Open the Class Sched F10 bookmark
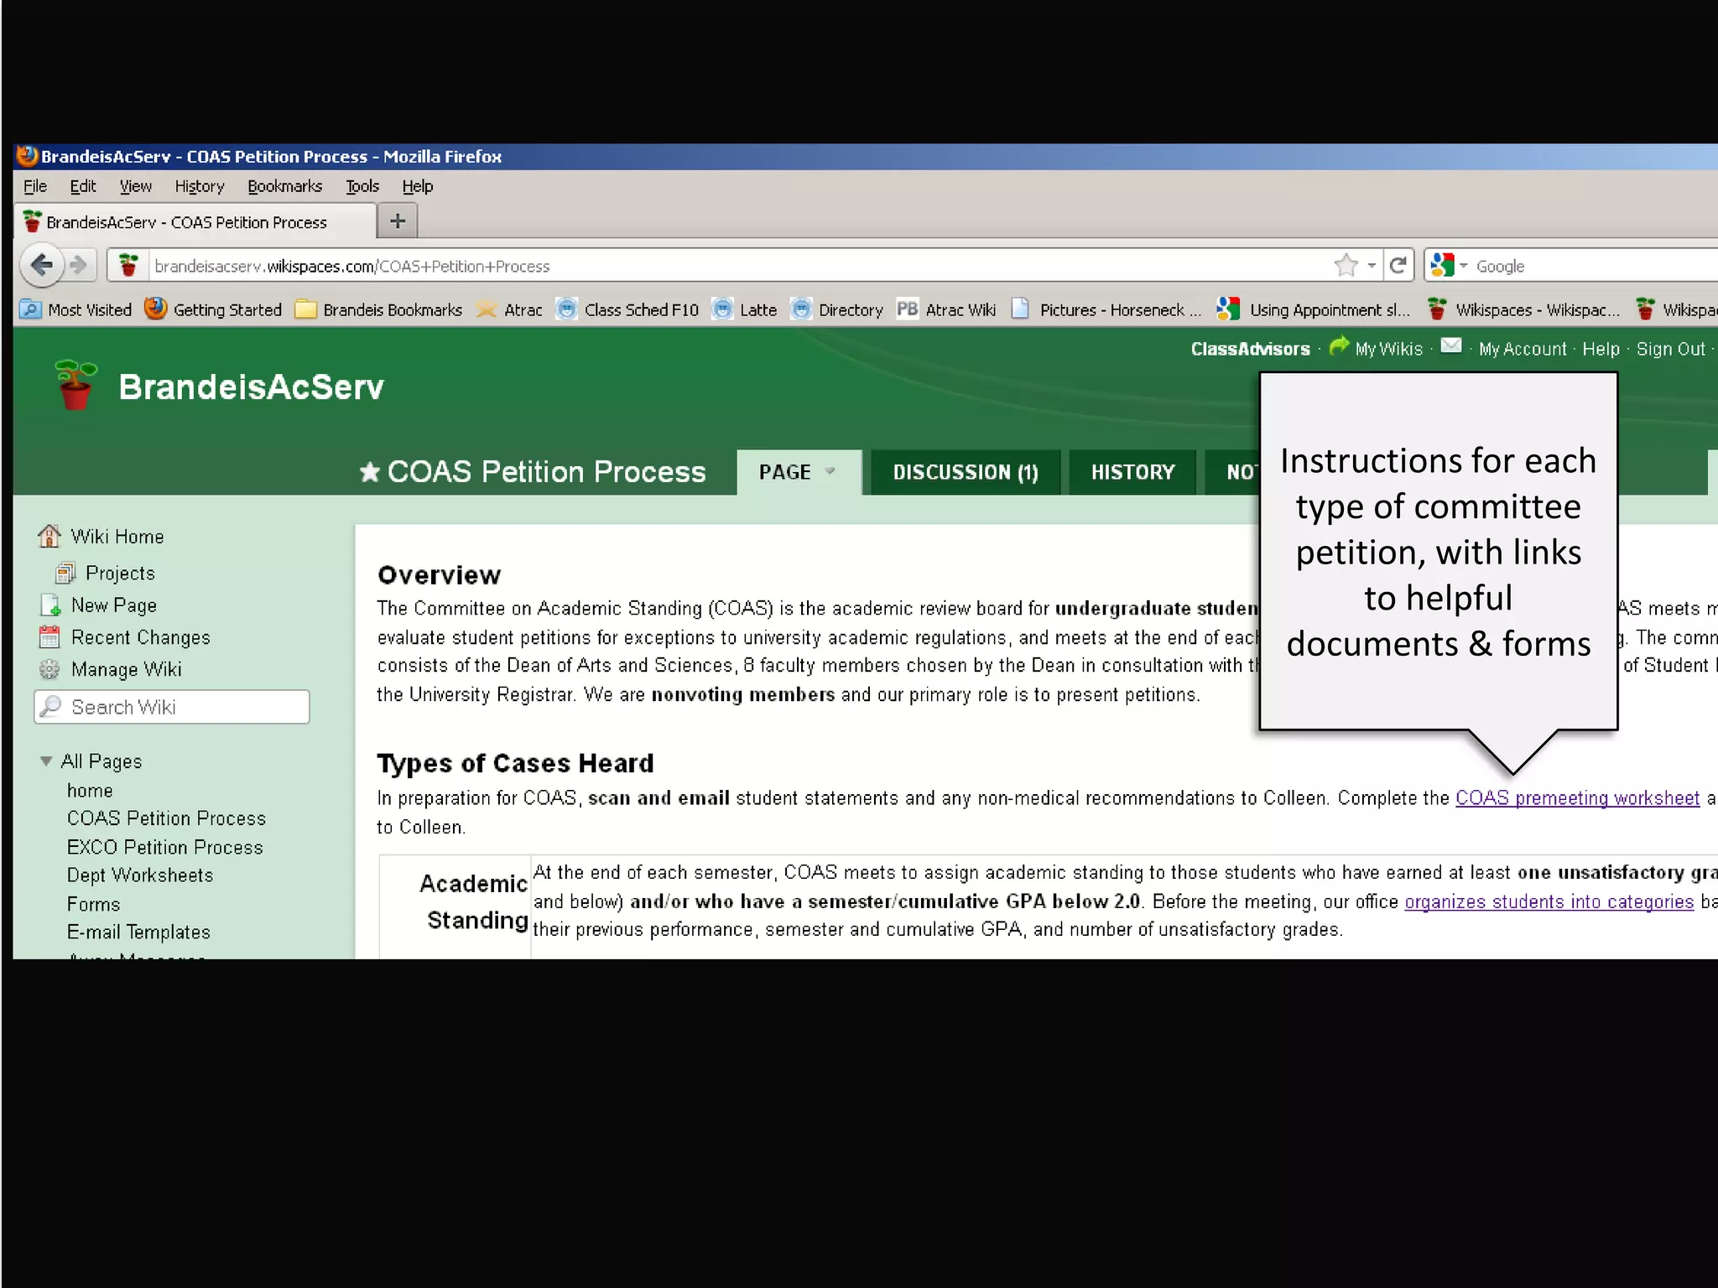The height and width of the screenshot is (1288, 1718). click(627, 309)
